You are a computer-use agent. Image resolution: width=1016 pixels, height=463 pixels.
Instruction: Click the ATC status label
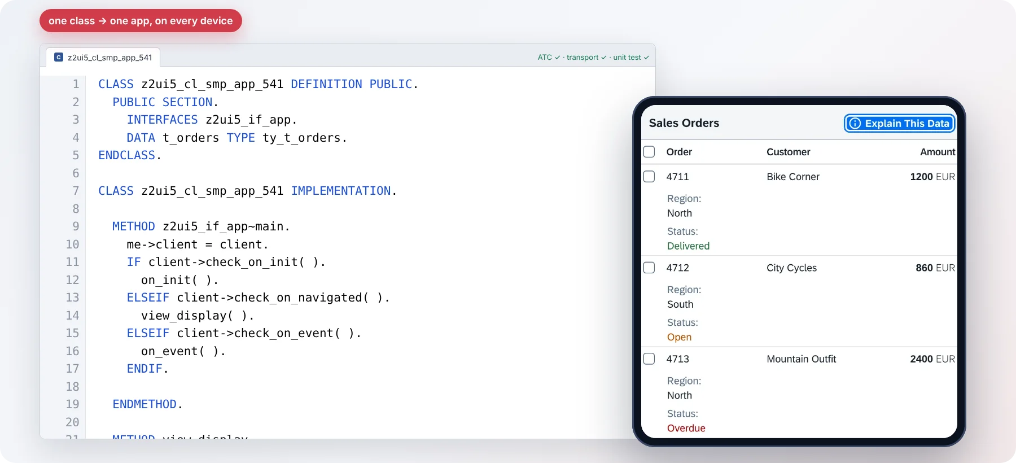545,58
